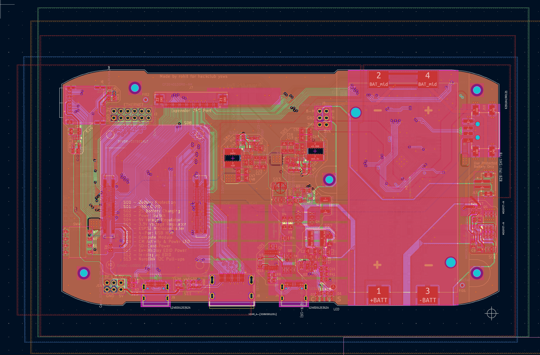
Task: Select the M3 mounting hole circle
Action: click(x=110, y=264)
